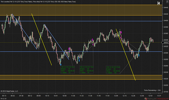This screenshot has height=100, width=169.
Task: Select the ruler info box showing # bars: 29
Action: click(x=113, y=70)
